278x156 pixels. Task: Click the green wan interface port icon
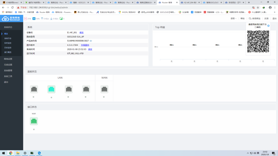click(x=34, y=121)
